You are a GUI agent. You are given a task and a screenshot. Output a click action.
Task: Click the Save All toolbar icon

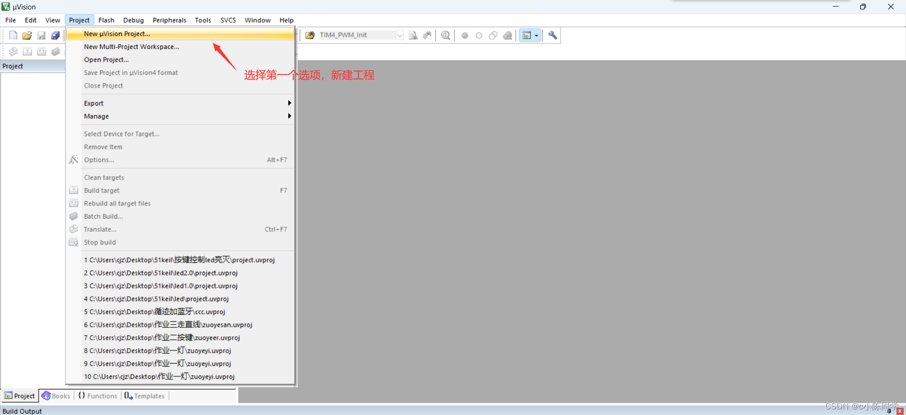pos(56,35)
